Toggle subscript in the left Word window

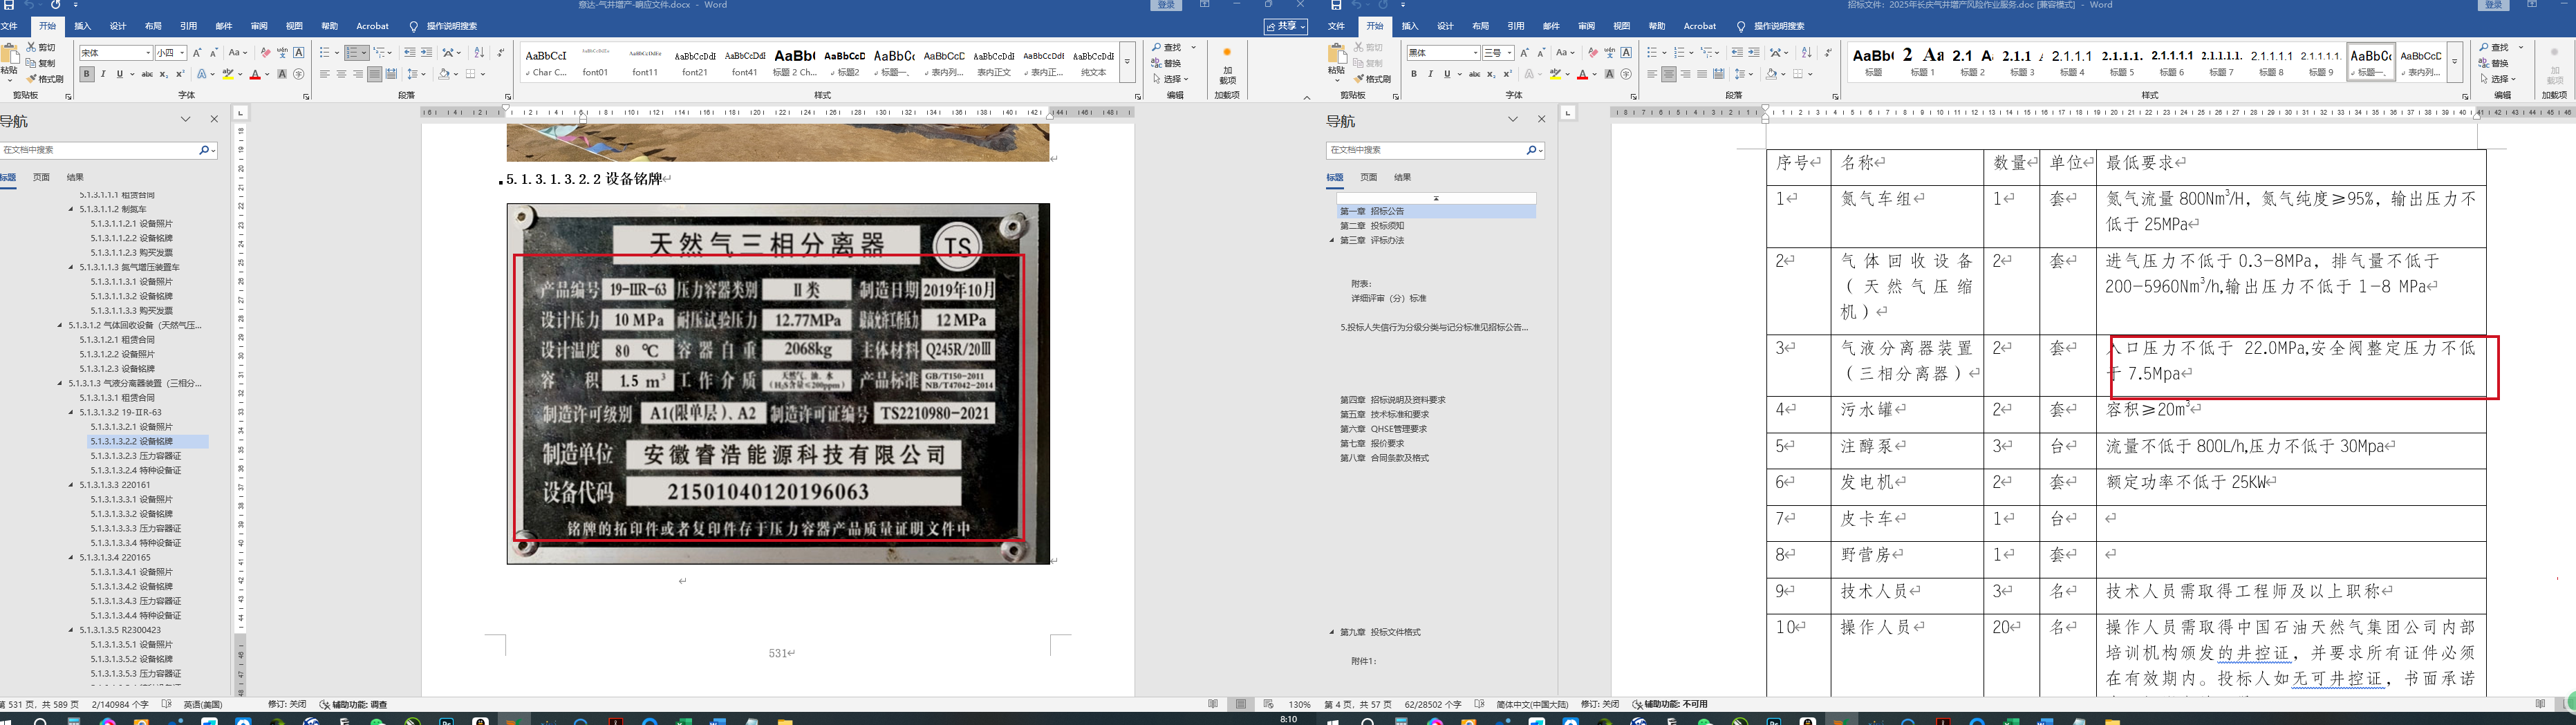(164, 74)
